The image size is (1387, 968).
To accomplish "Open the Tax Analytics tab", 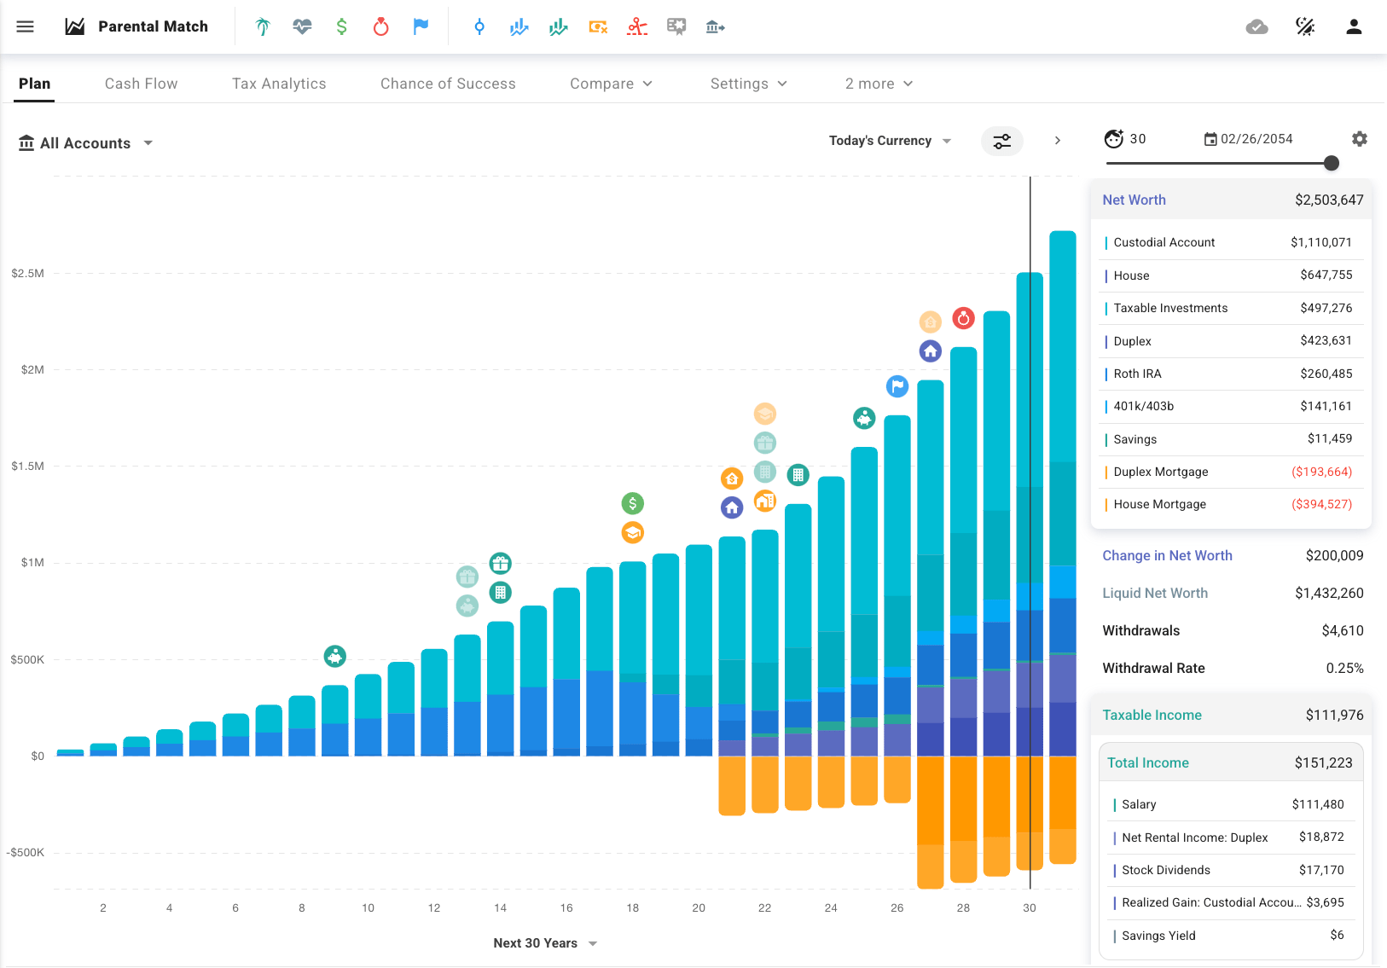I will (x=279, y=84).
